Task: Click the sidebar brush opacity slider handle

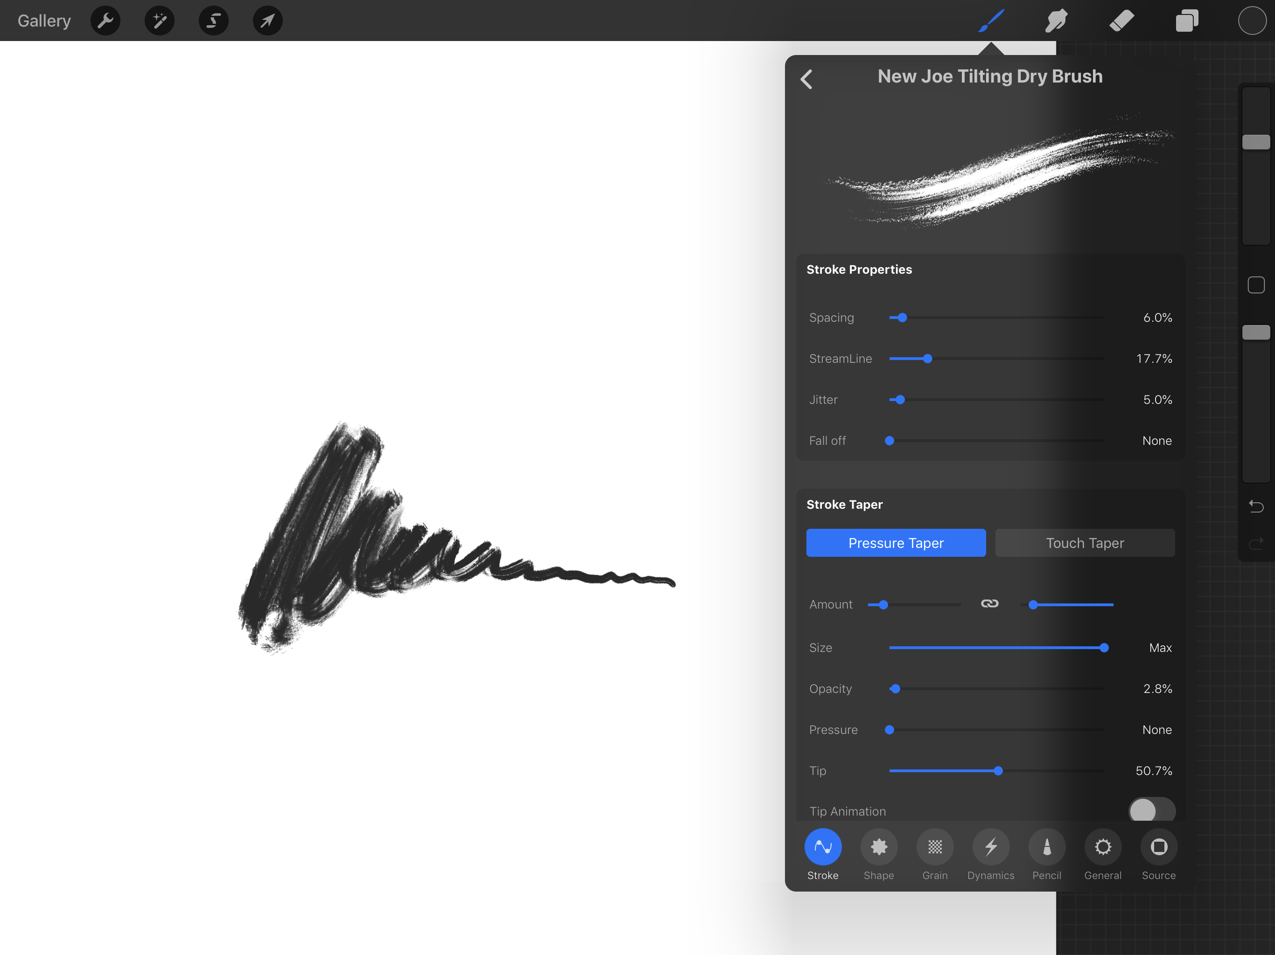Action: 1256,332
